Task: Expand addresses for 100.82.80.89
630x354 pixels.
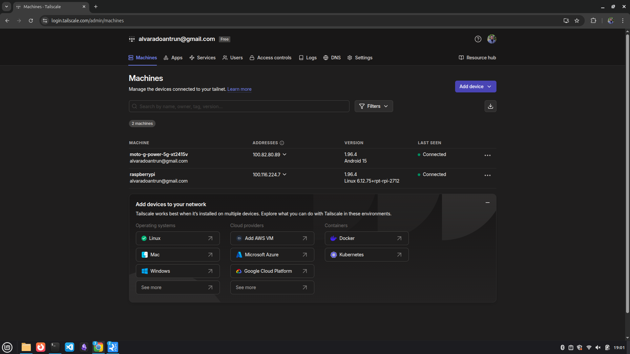Action: 284,154
